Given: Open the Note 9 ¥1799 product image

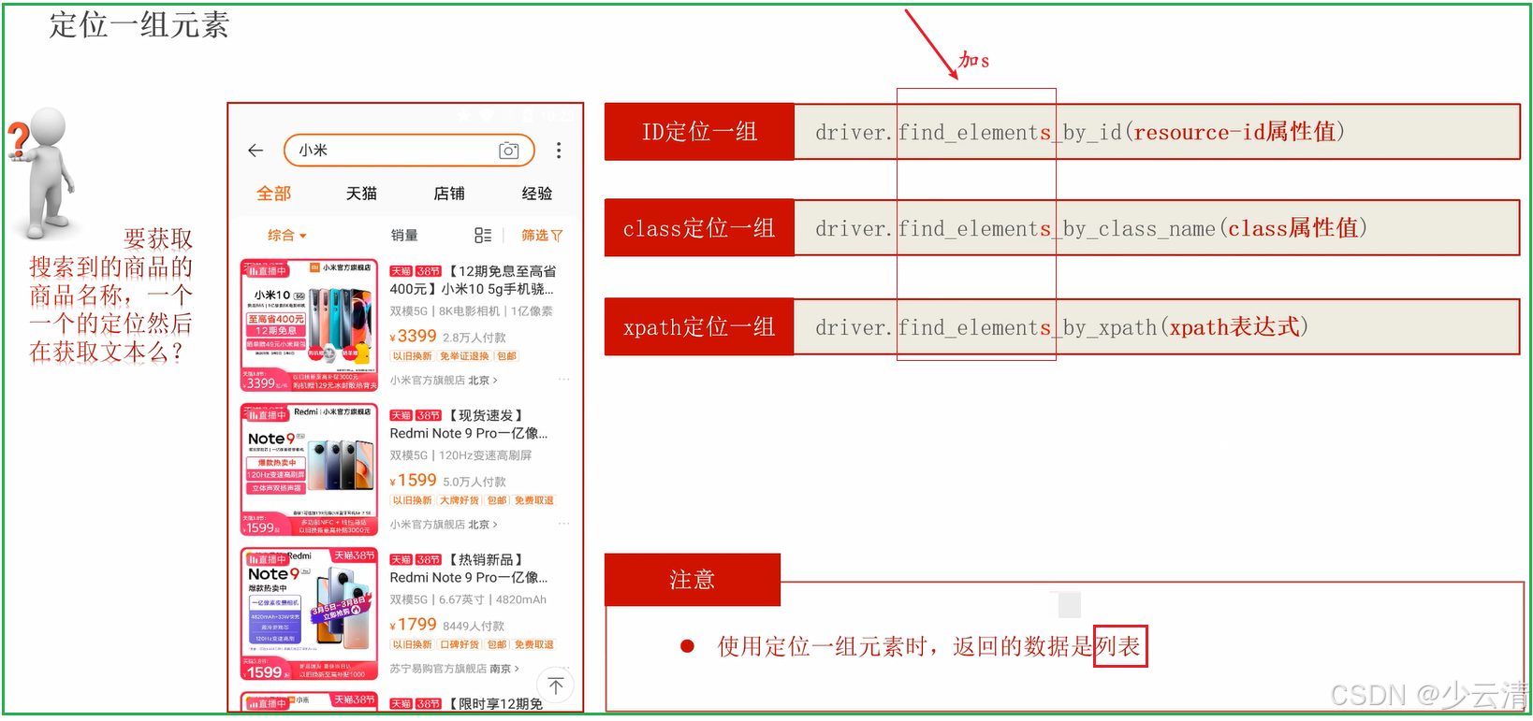Looking at the screenshot, I should click(310, 613).
